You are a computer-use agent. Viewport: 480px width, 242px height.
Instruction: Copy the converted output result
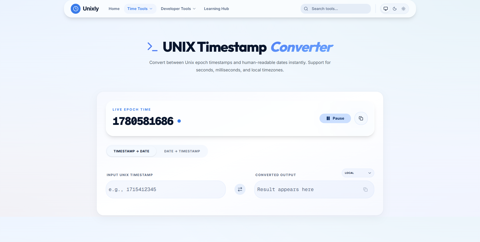click(x=365, y=190)
